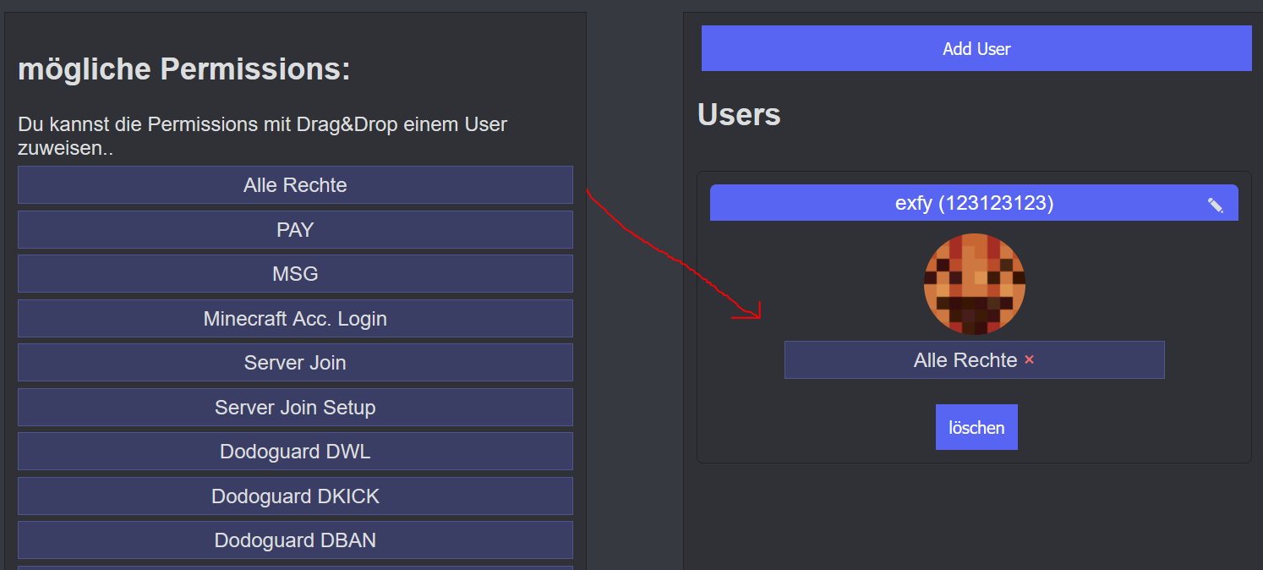Select the Alle Rechte permission

click(x=295, y=184)
